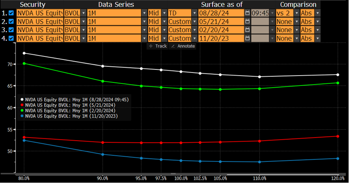This screenshot has width=349, height=184.
Task: Click blue line point at 110.0% moneyness
Action: click(260, 162)
